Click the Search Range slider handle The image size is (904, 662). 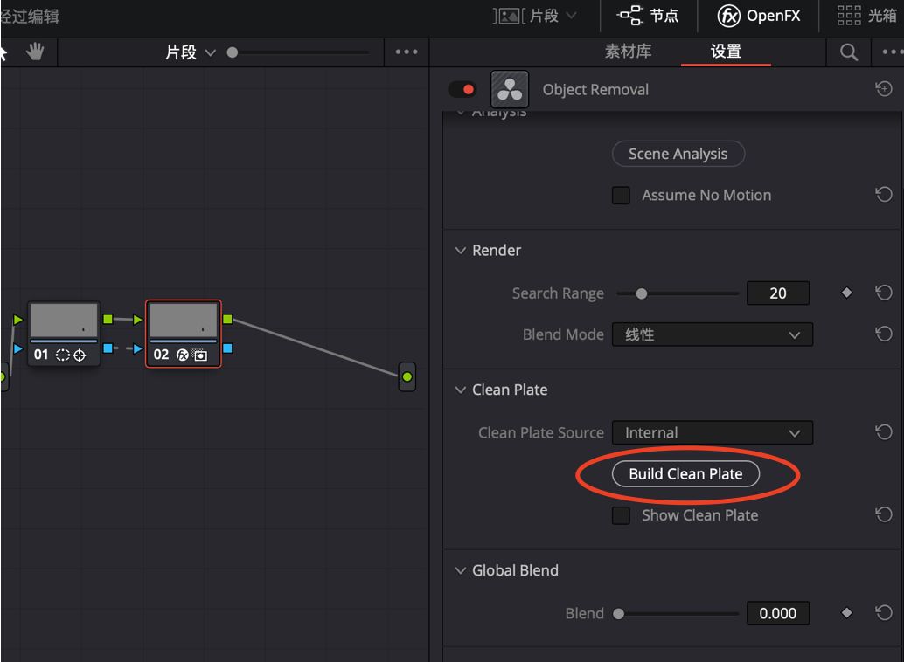pos(641,293)
